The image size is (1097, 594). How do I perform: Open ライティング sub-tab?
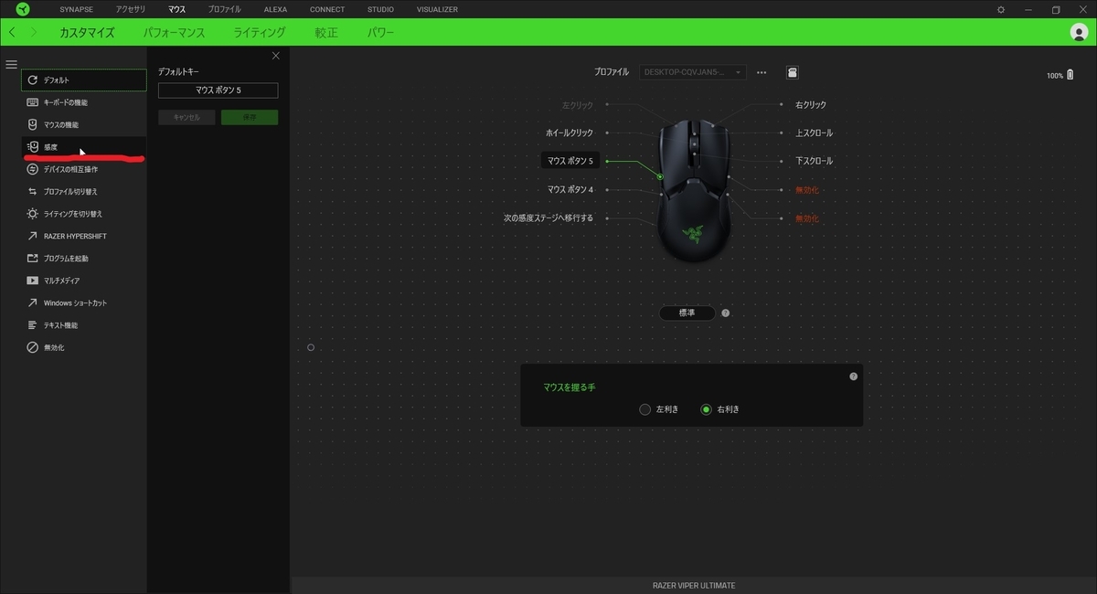(260, 32)
